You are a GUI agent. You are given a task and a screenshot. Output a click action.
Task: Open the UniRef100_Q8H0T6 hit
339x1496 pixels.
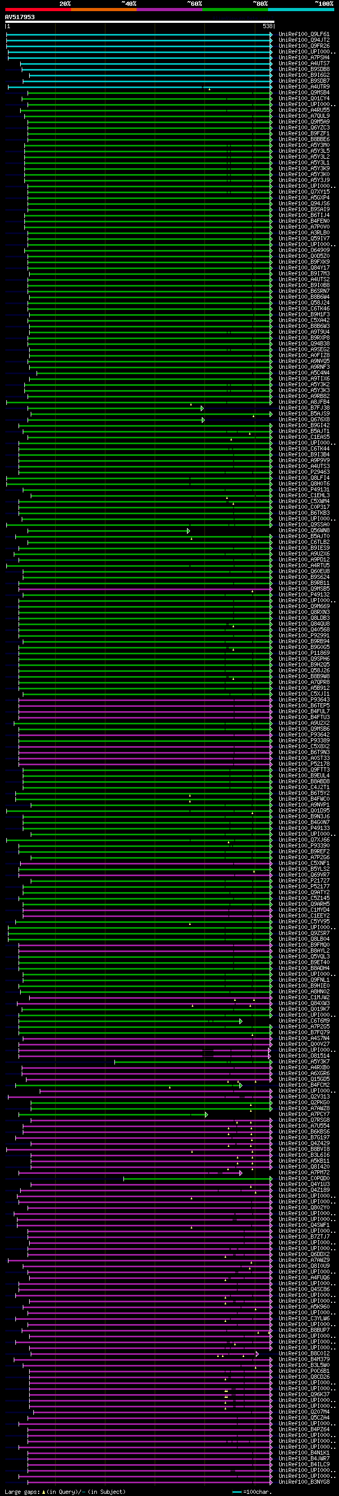pos(304,484)
